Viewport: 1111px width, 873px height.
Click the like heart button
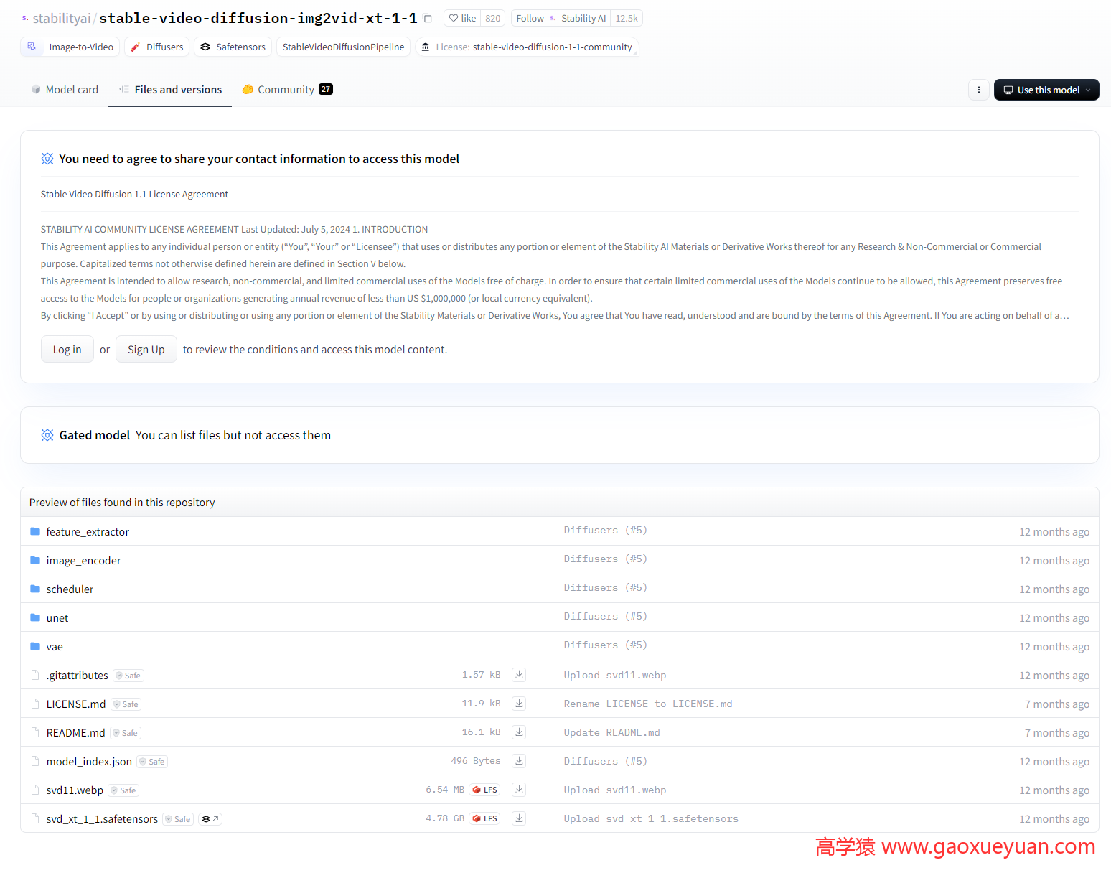click(x=463, y=18)
